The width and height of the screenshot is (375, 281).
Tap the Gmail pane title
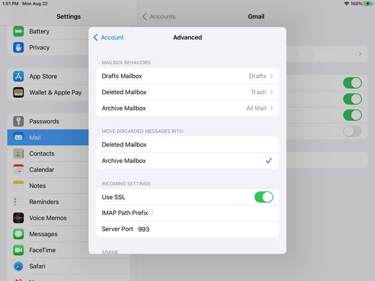(x=256, y=16)
